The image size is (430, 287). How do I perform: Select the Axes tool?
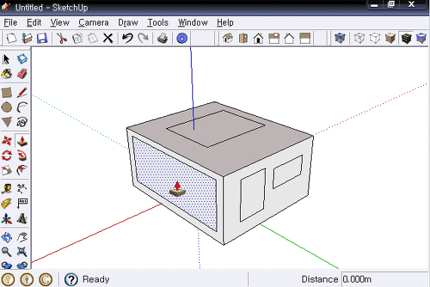click(x=7, y=218)
